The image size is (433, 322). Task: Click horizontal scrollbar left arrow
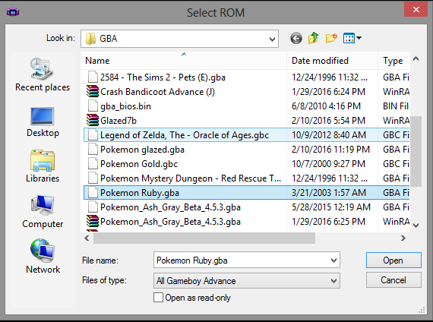87,238
